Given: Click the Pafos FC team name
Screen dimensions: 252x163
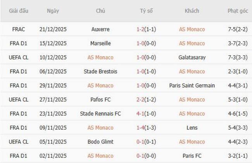Looking at the screenshot, I should 100,100.
